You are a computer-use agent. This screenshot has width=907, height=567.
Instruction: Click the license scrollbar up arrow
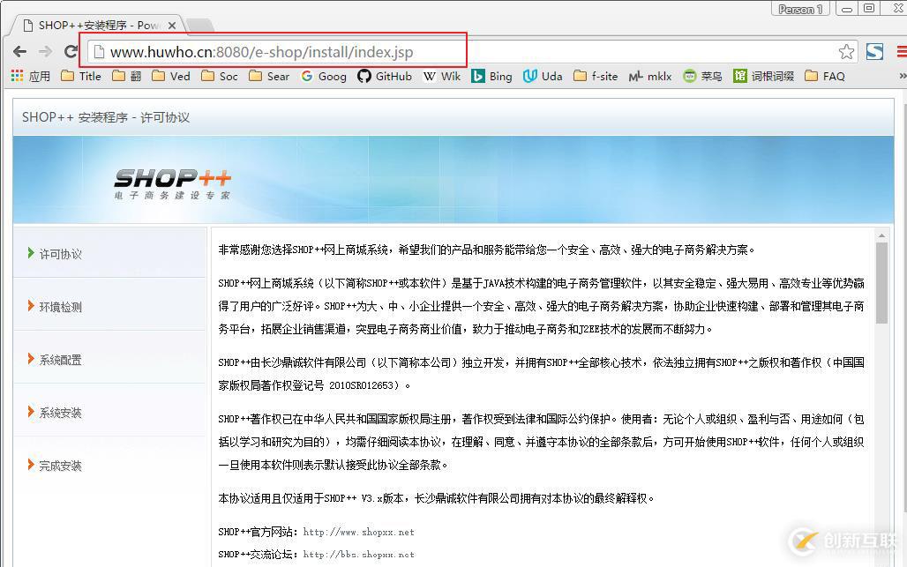(881, 235)
